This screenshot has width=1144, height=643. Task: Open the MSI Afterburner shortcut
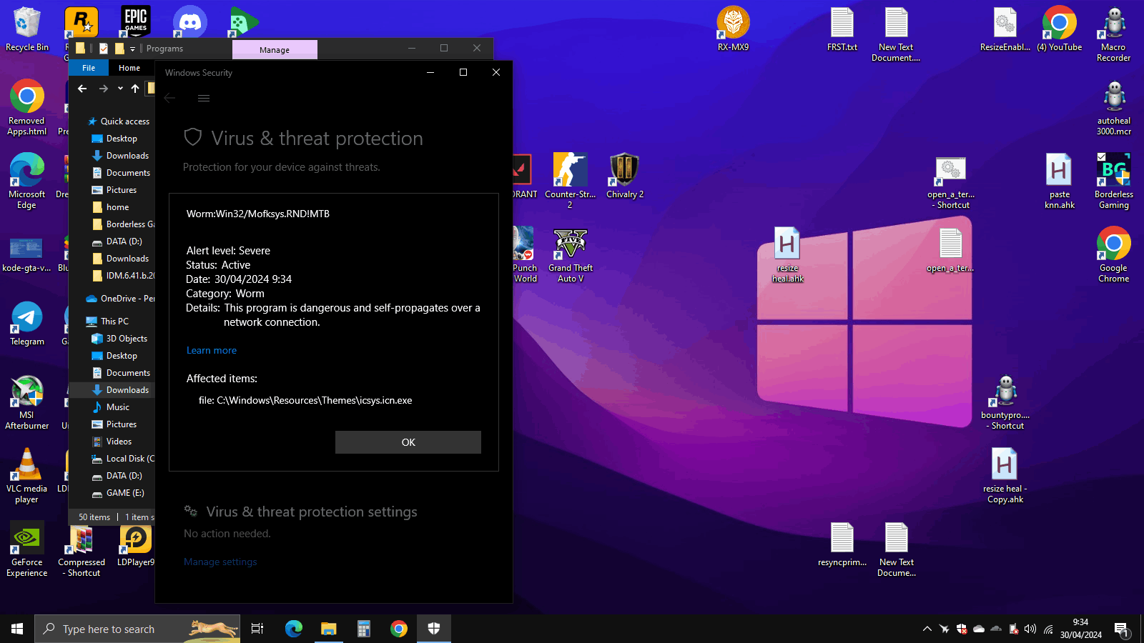coord(27,402)
